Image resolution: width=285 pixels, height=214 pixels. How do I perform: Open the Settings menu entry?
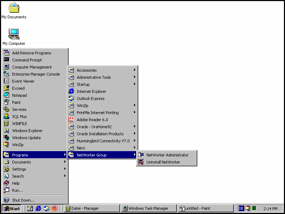pyautogui.click(x=35, y=169)
